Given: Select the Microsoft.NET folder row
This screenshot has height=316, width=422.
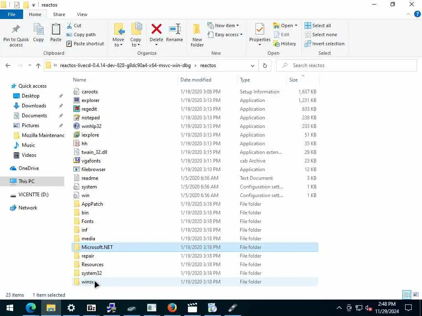Looking at the screenshot, I should (195, 247).
